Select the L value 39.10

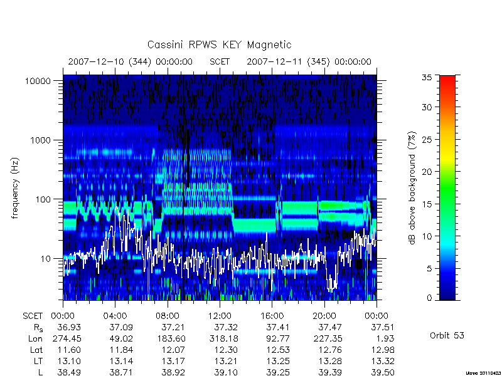point(226,372)
